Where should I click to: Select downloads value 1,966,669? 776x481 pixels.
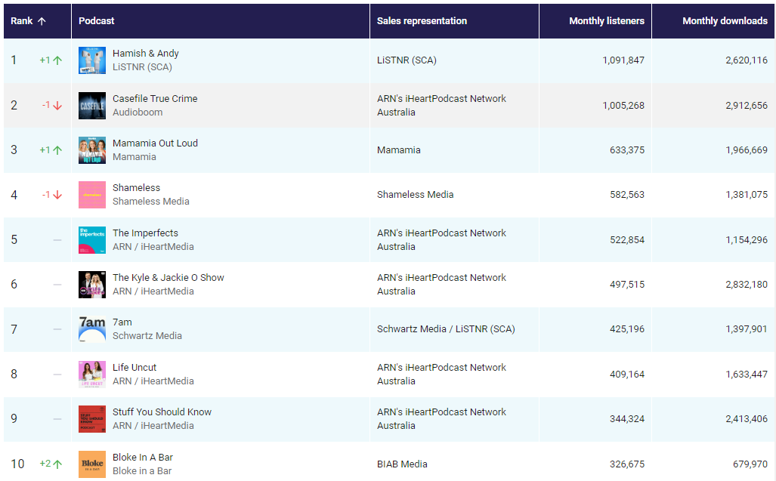point(747,150)
